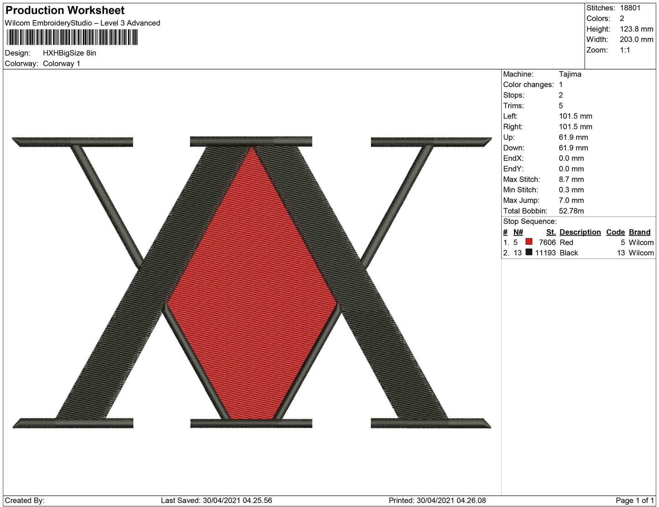The image size is (659, 507).
Task: Click 'Wilcom' brand in the Black row
Action: tap(641, 253)
